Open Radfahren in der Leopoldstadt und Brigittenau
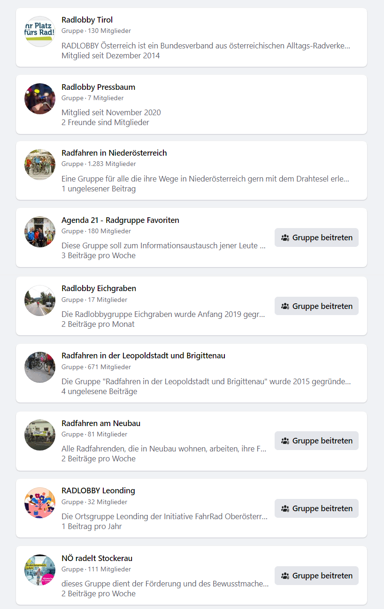Image resolution: width=384 pixels, height=609 pixels. click(143, 356)
